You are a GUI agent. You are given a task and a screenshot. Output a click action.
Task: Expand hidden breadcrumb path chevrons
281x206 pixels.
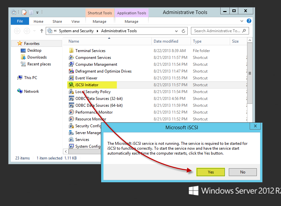click(55, 31)
